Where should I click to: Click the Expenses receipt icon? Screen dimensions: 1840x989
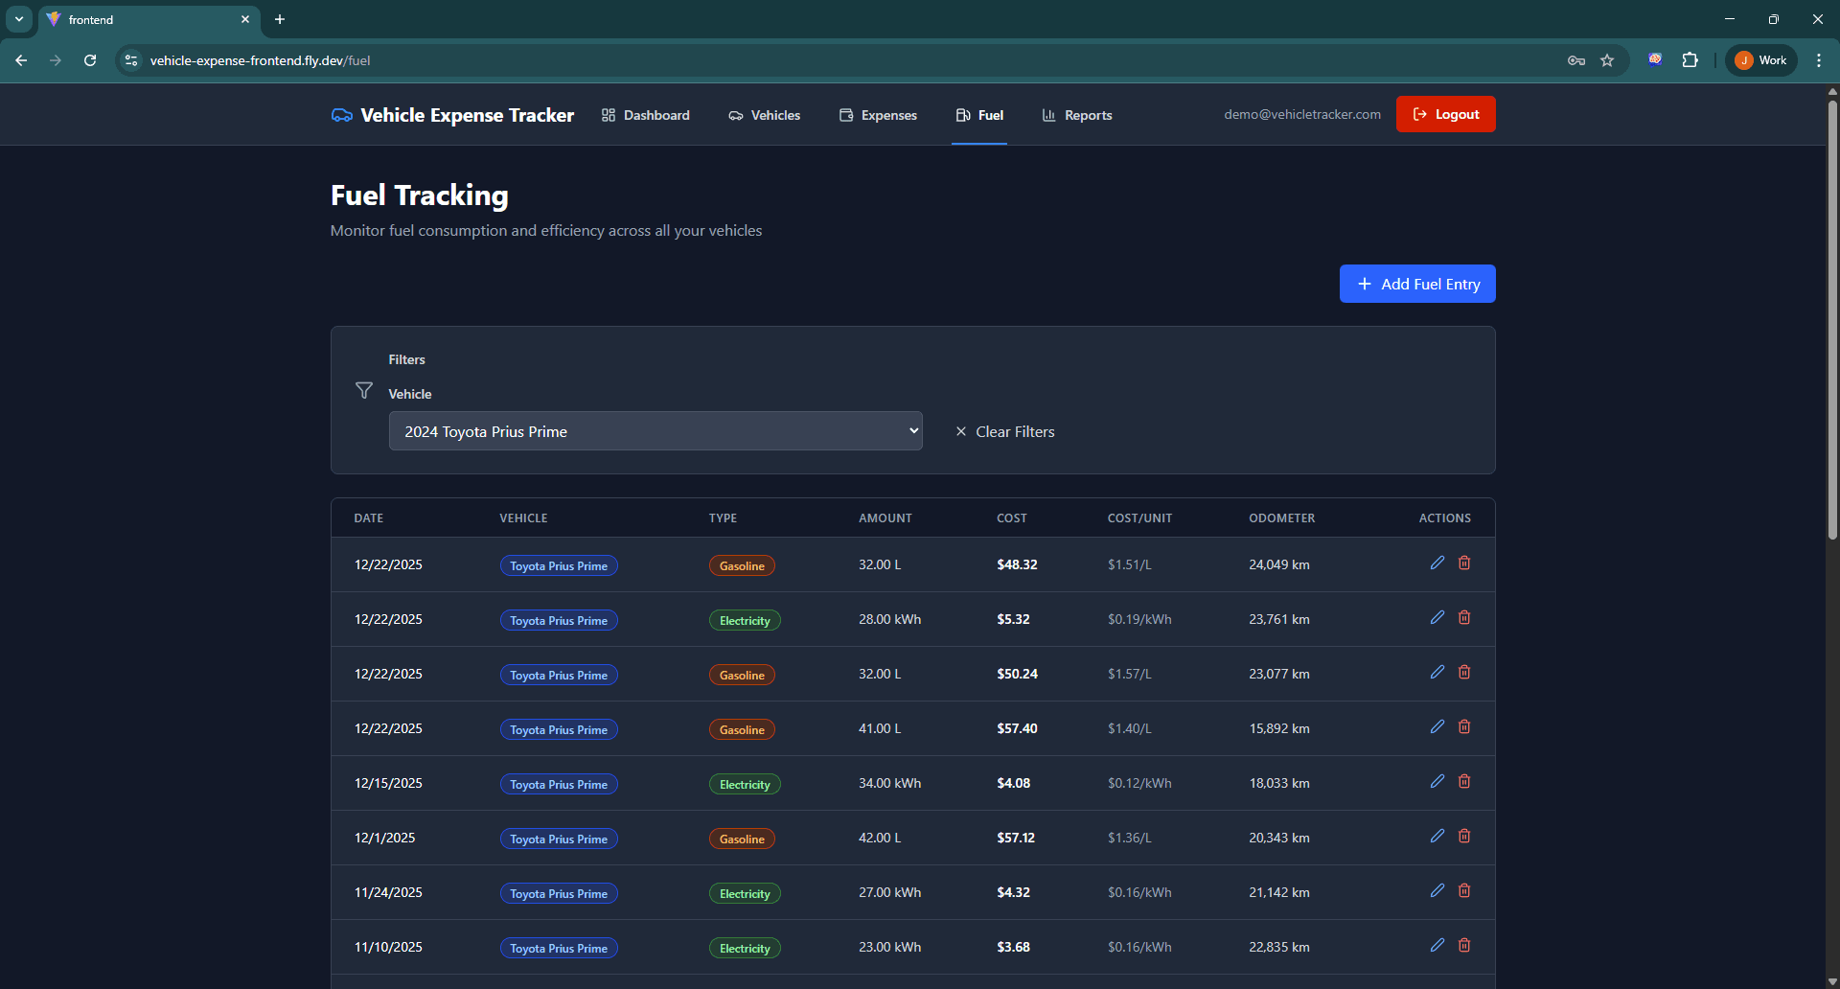(846, 114)
